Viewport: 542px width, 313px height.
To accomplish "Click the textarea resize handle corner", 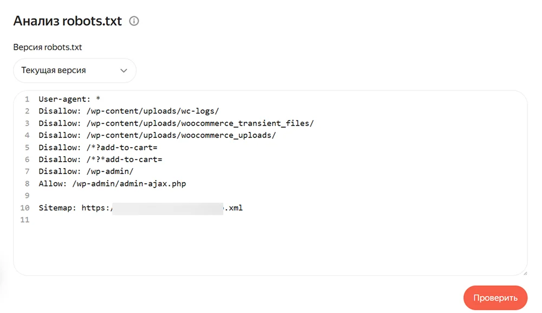I will pos(524,272).
